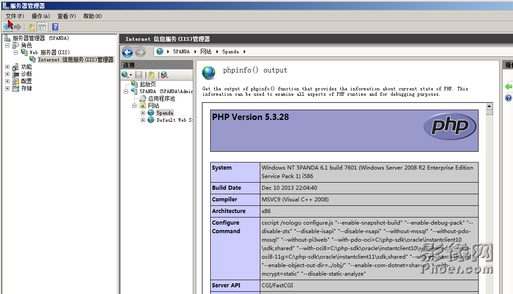513x294 pixels.
Task: Click the Save disk icon in 连接 toolbar
Action: coord(139,75)
